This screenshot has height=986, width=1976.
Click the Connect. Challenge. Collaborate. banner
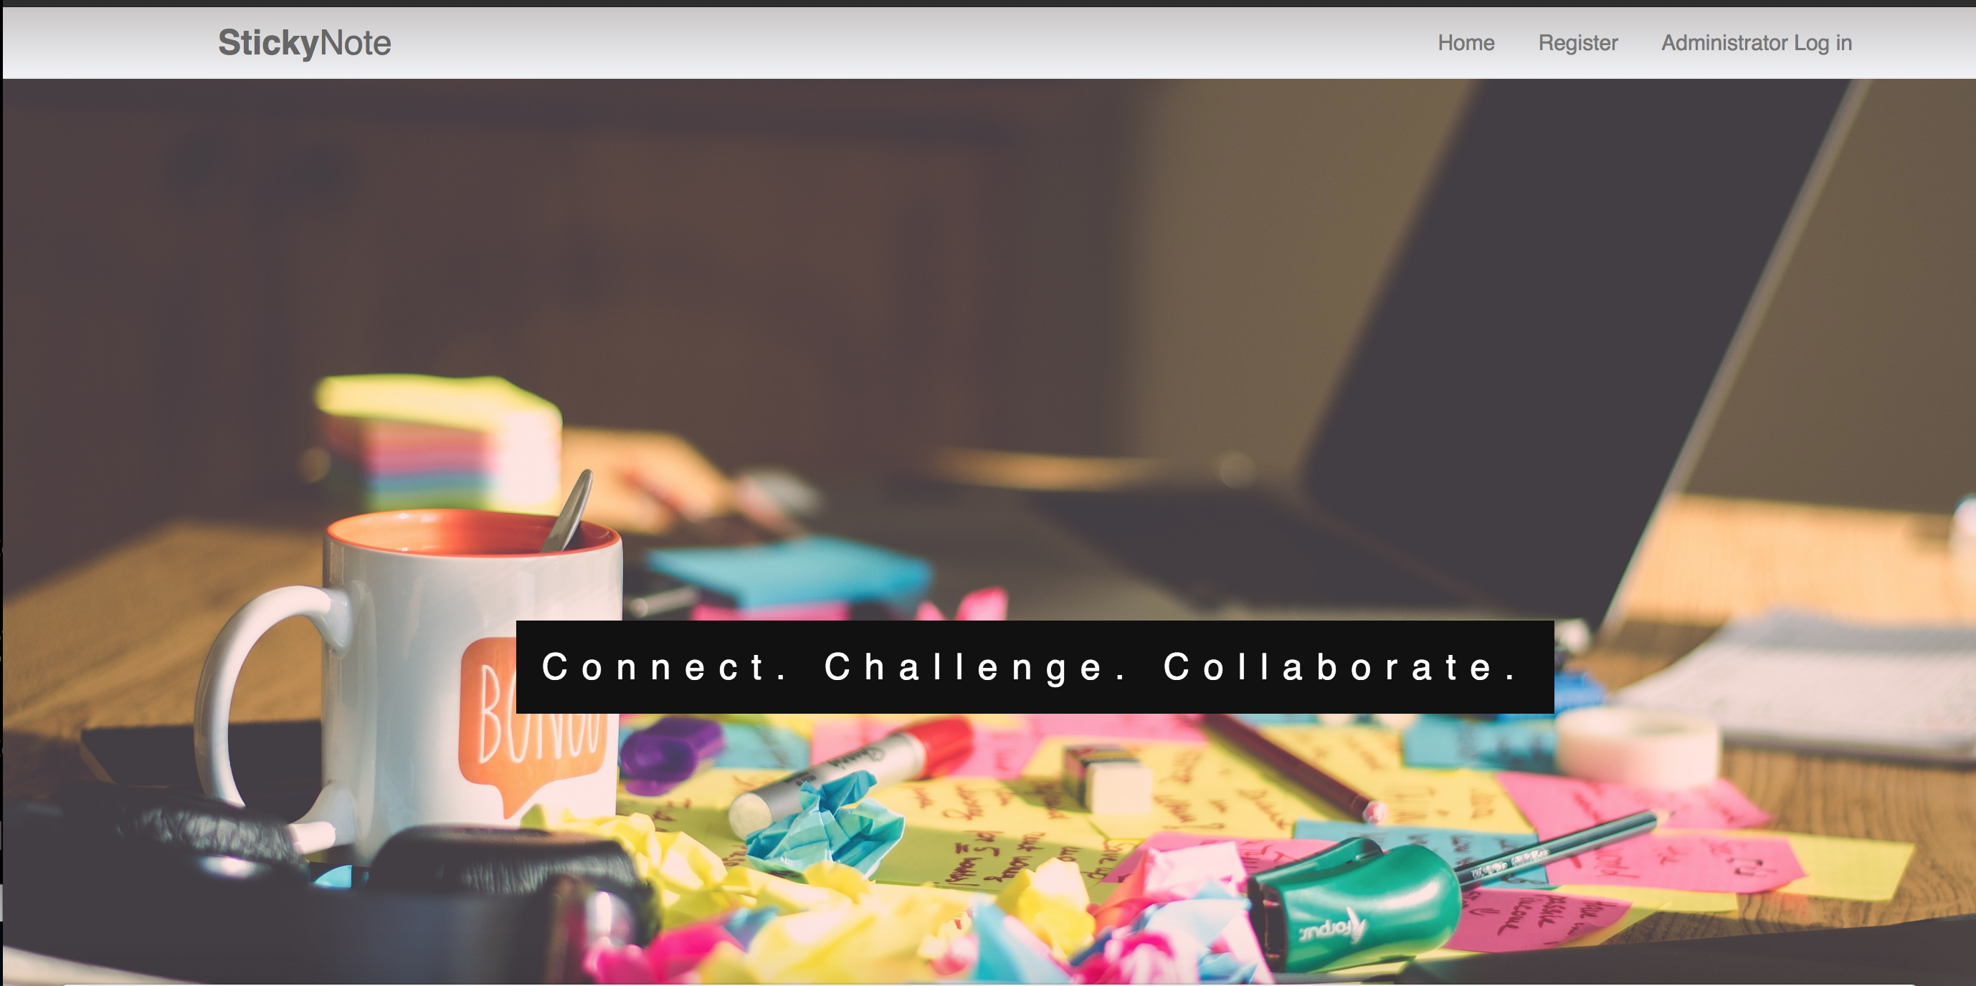tap(1035, 667)
